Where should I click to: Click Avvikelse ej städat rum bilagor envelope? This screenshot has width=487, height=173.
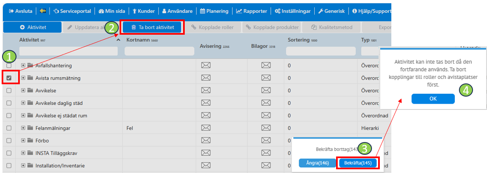[x=266, y=115]
